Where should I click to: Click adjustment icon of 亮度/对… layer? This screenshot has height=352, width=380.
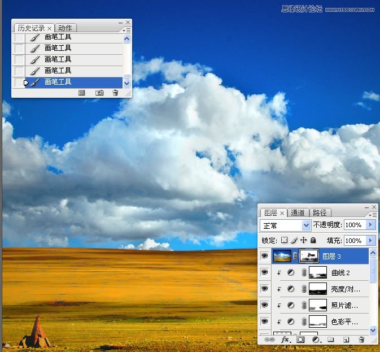291,289
